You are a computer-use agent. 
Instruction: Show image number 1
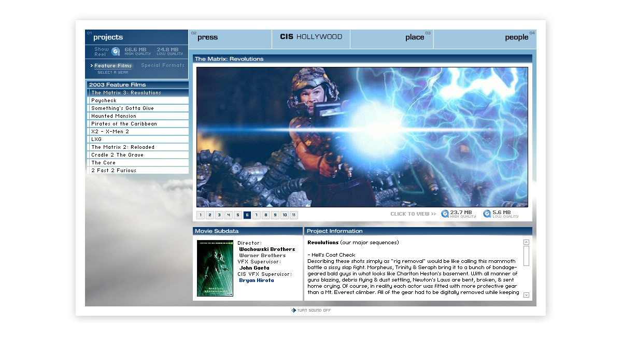tap(201, 215)
